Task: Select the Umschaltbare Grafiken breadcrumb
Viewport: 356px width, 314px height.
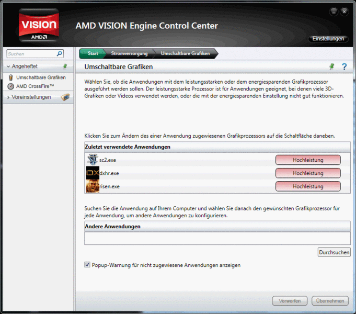Action: [x=185, y=53]
